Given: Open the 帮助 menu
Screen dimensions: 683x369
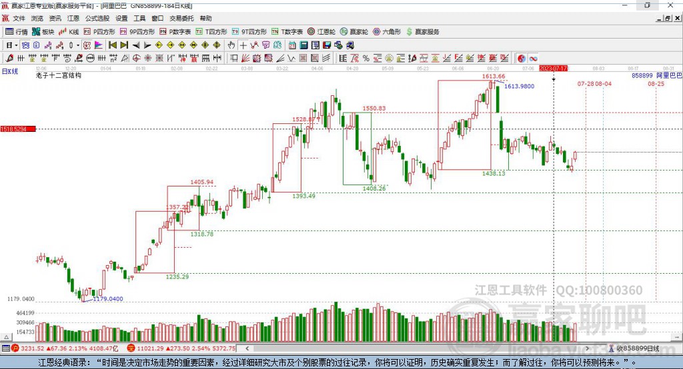Looking at the screenshot, I should pyautogui.click(x=205, y=18).
